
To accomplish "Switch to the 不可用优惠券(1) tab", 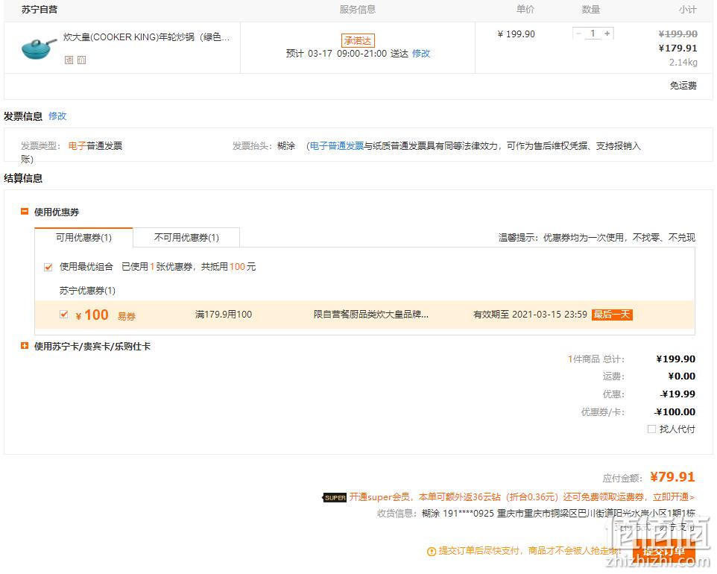I will pos(186,237).
